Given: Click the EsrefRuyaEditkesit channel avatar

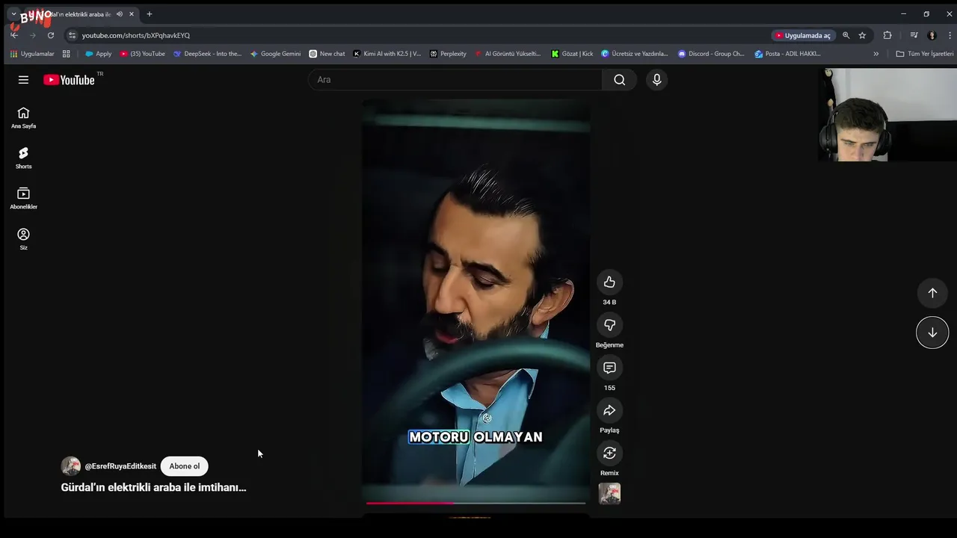Looking at the screenshot, I should 70,466.
